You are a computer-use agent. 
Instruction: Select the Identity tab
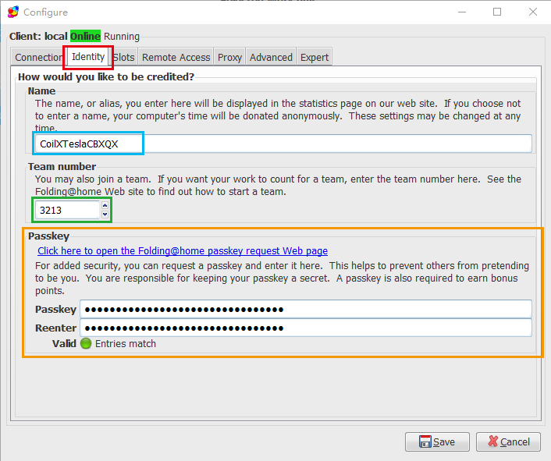(x=88, y=56)
